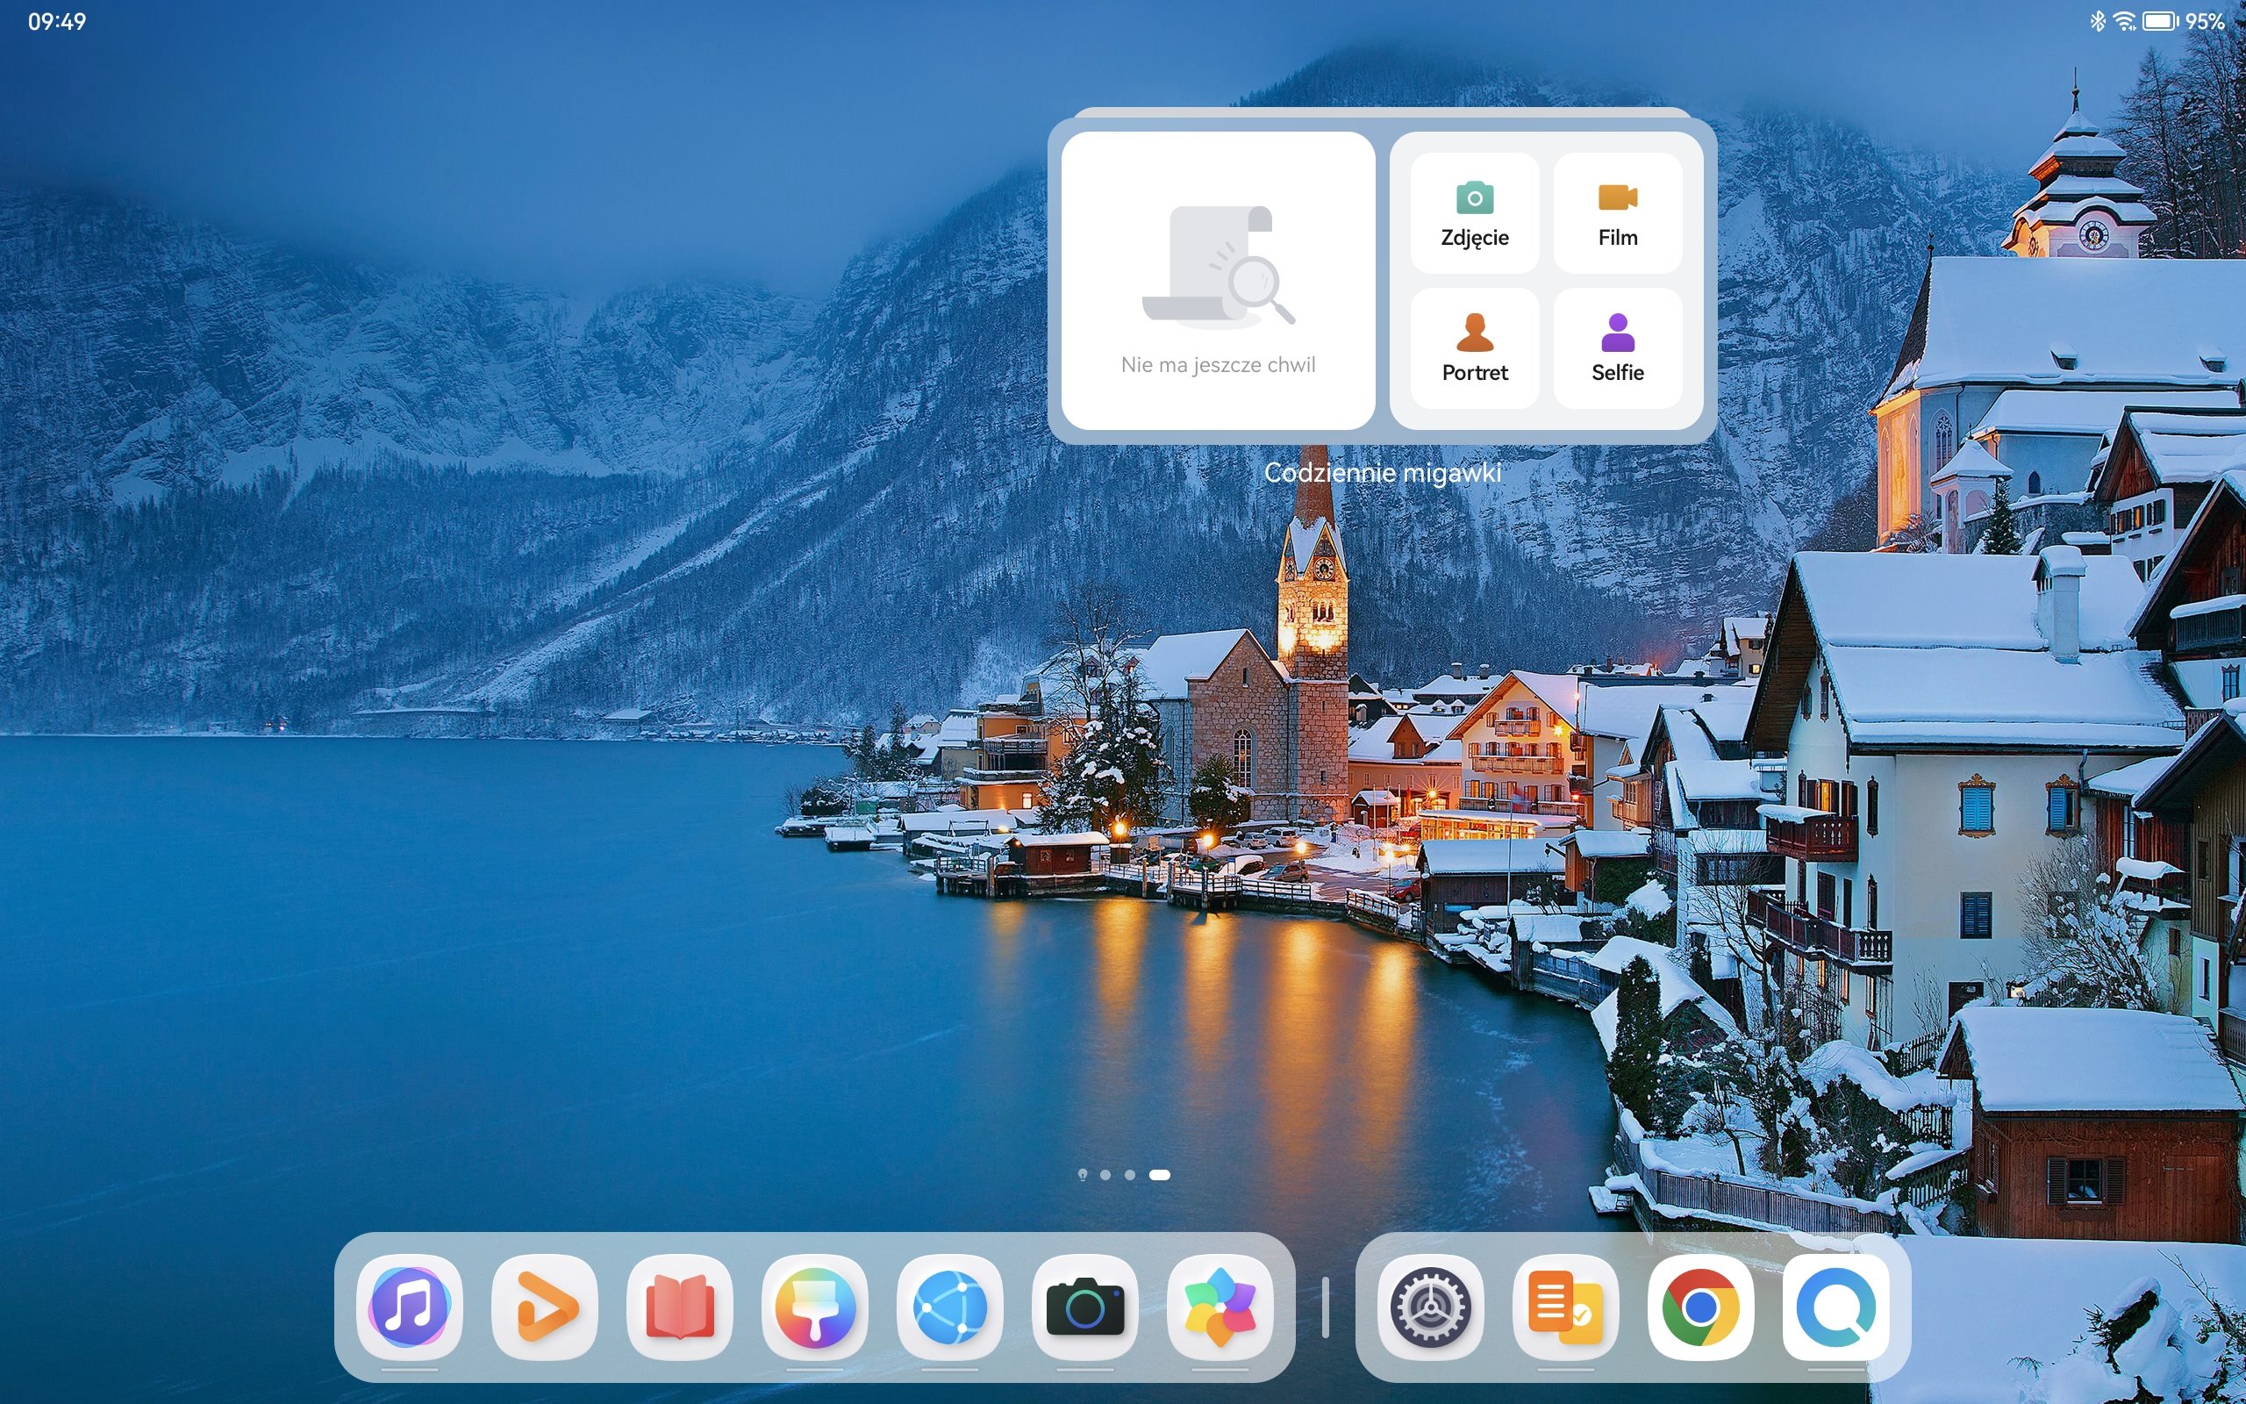Tap the Selfie shortcut in widget
Image resolution: width=2246 pixels, height=1404 pixels.
click(x=1618, y=348)
